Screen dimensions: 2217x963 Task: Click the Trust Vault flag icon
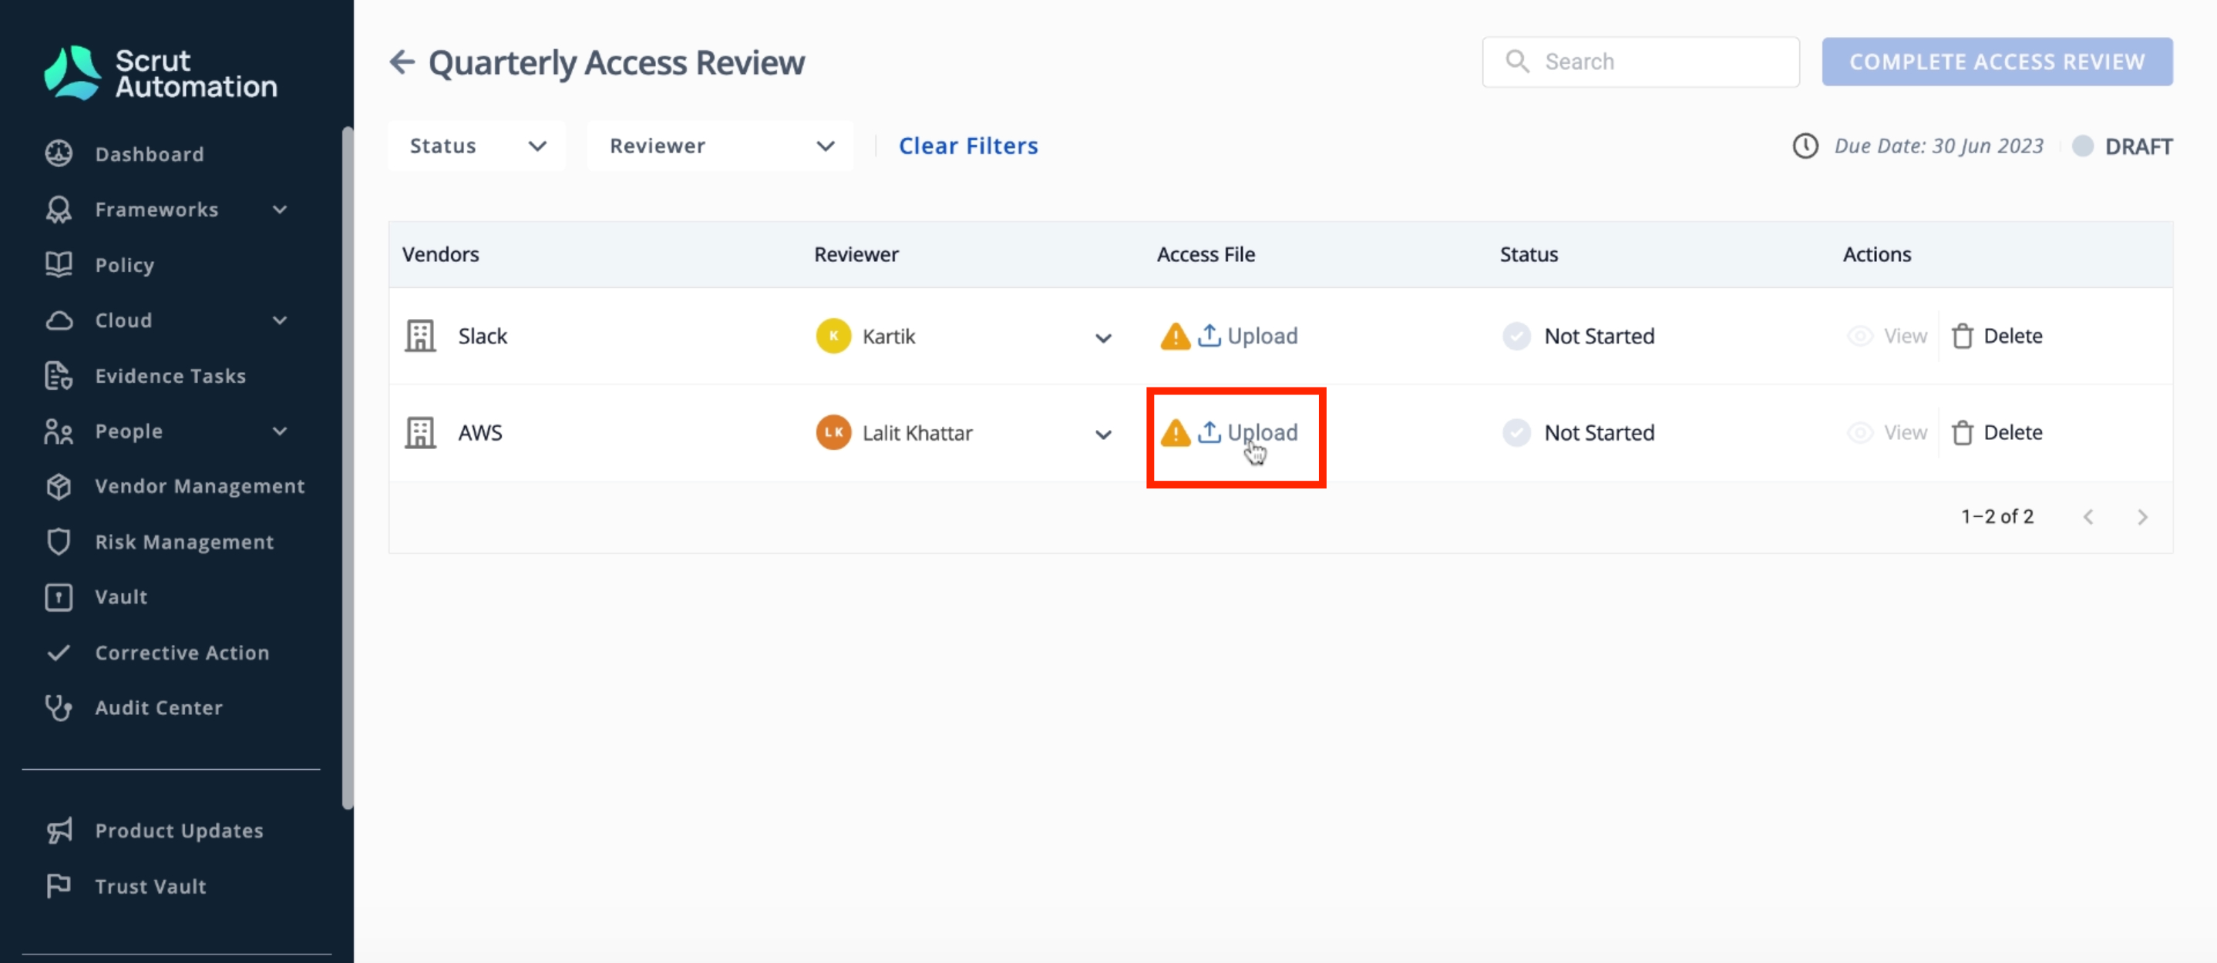[x=59, y=887]
